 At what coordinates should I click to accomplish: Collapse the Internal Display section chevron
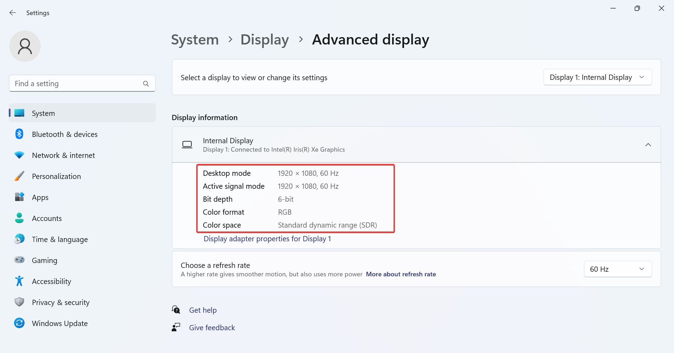(648, 145)
